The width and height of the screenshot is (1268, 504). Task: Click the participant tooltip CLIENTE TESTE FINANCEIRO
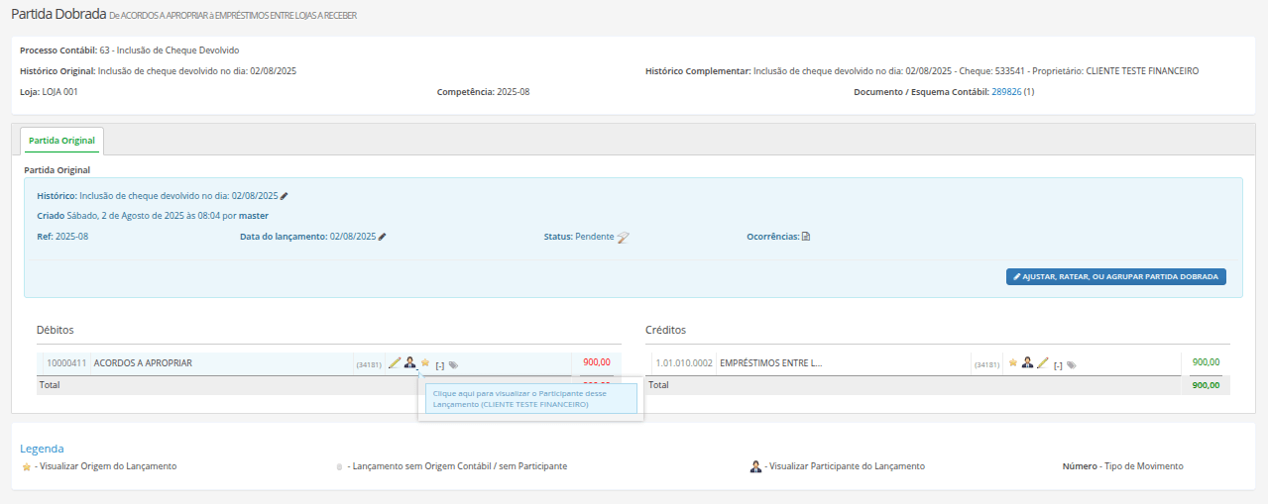(531, 399)
